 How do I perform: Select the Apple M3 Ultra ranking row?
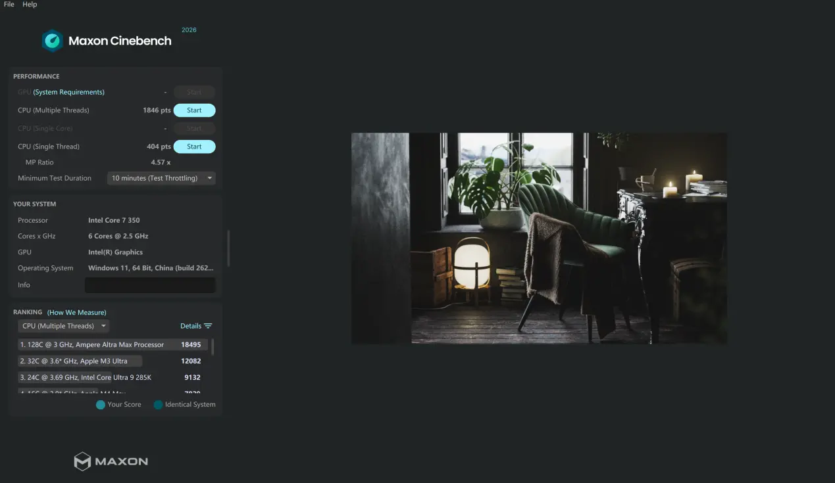click(113, 361)
